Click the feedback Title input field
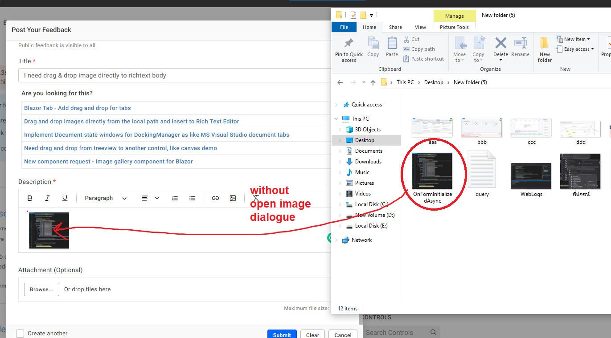The height and width of the screenshot is (338, 611). pyautogui.click(x=174, y=75)
